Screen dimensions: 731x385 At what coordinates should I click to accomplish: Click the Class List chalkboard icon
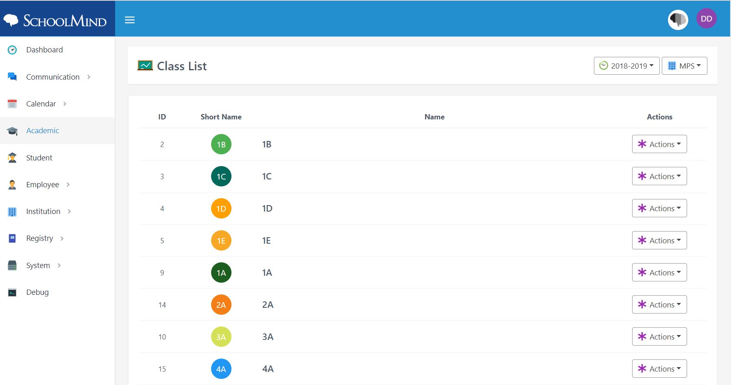click(145, 65)
